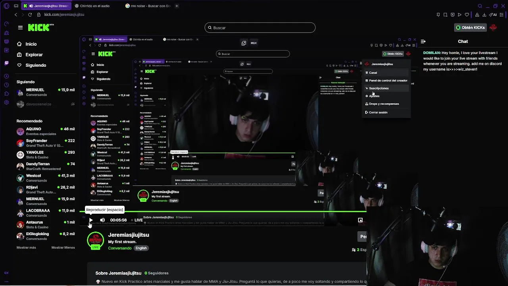The image size is (508, 286).
Task: Click the player arrow toolbar icon
Action: pos(460,15)
